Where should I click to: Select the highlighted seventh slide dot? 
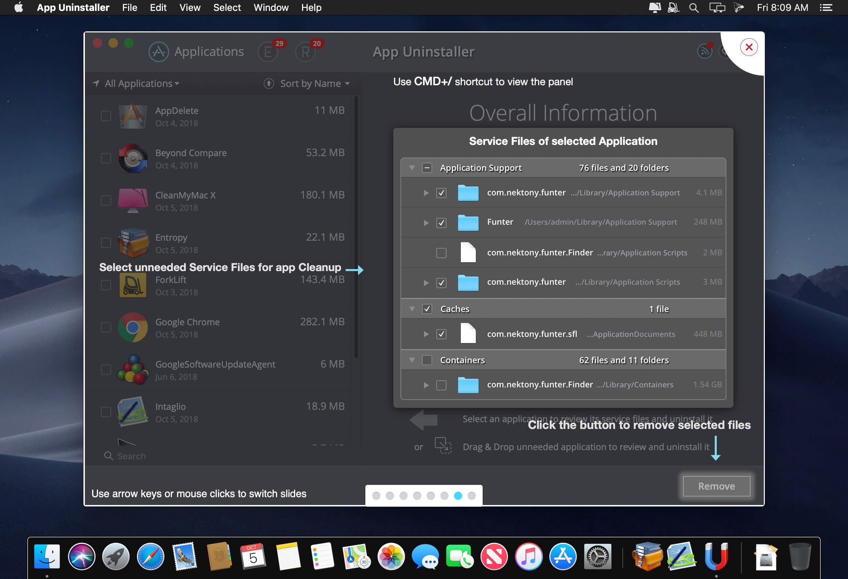pos(458,495)
